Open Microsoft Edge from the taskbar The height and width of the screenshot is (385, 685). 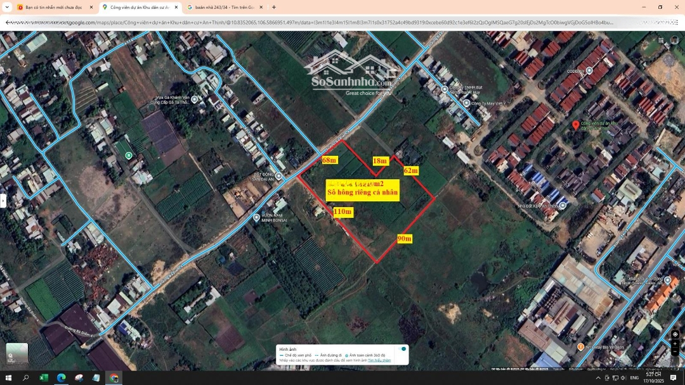62,378
